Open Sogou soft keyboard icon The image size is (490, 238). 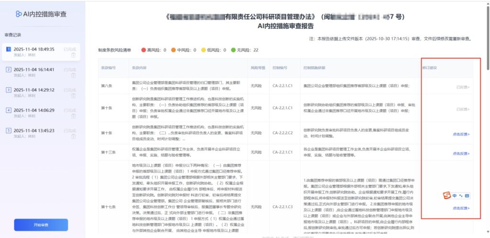(x=467, y=195)
